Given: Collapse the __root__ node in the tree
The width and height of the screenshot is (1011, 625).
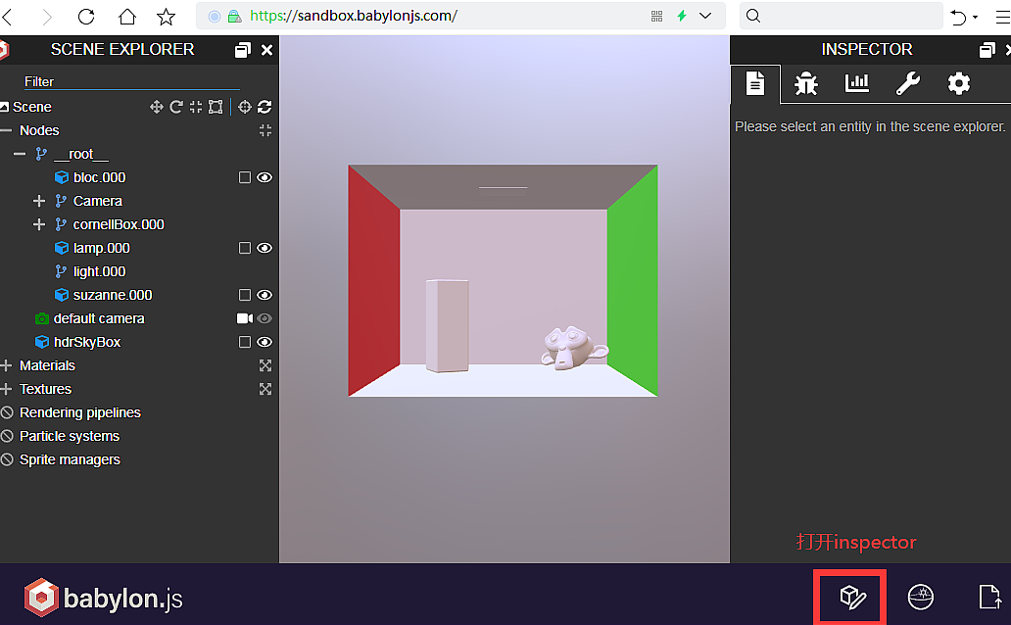Looking at the screenshot, I should 20,154.
